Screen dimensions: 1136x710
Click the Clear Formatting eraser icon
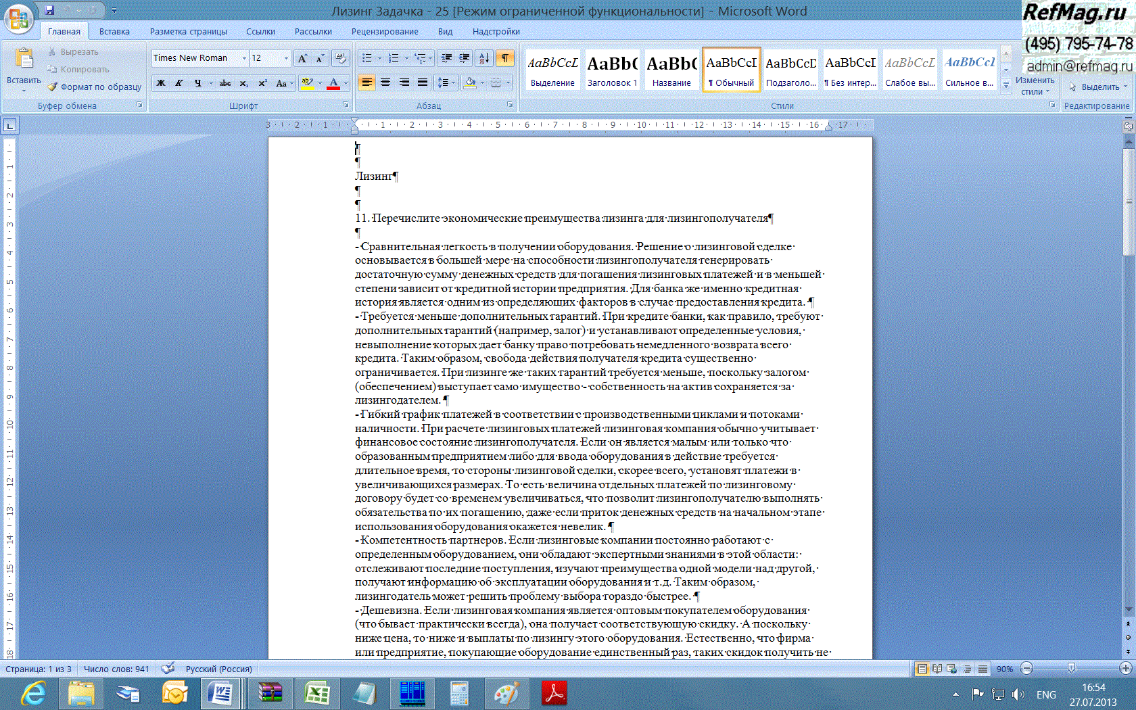coord(341,58)
